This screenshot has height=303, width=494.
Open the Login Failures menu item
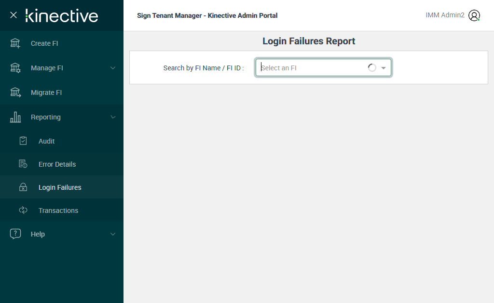60,187
